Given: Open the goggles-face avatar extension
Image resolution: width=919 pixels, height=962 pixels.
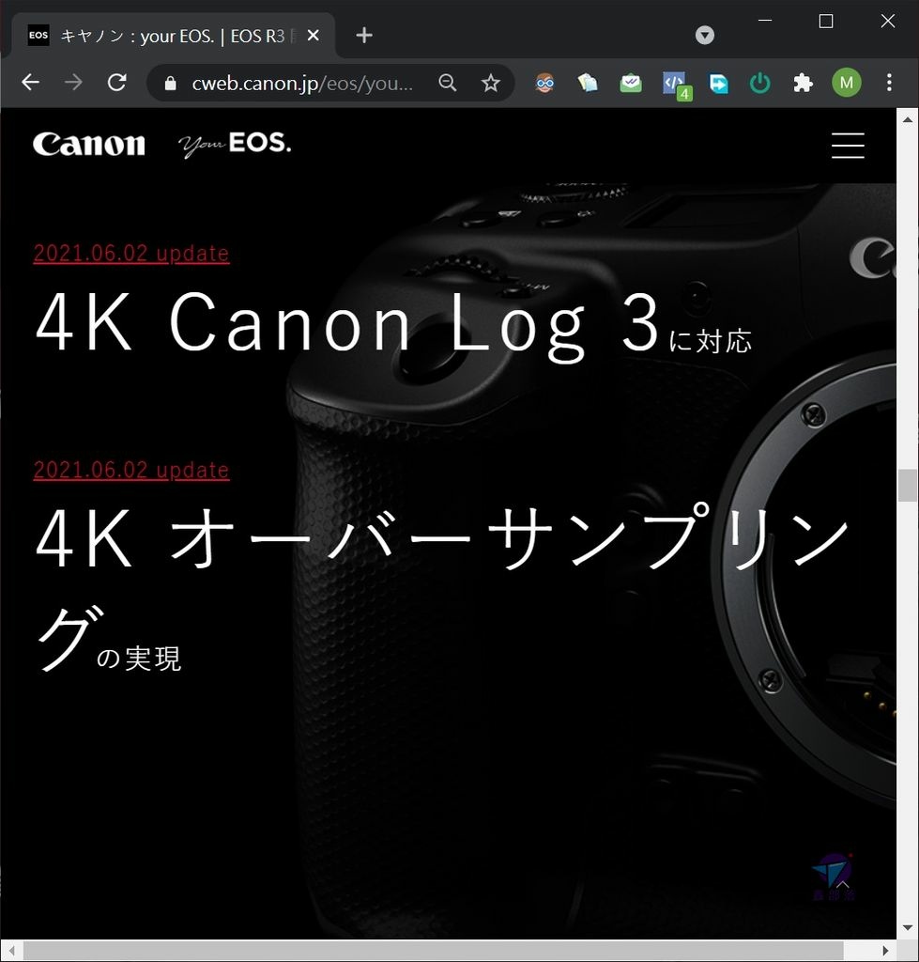Looking at the screenshot, I should [x=544, y=83].
